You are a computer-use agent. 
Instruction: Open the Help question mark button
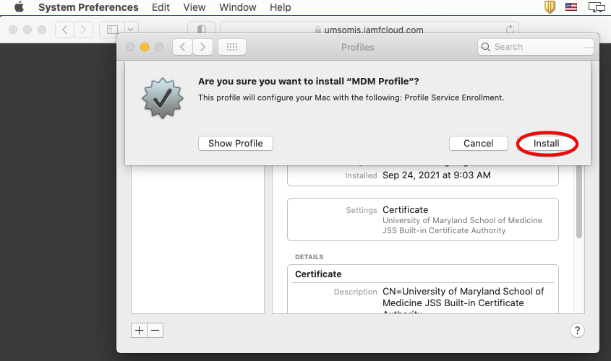click(x=577, y=330)
